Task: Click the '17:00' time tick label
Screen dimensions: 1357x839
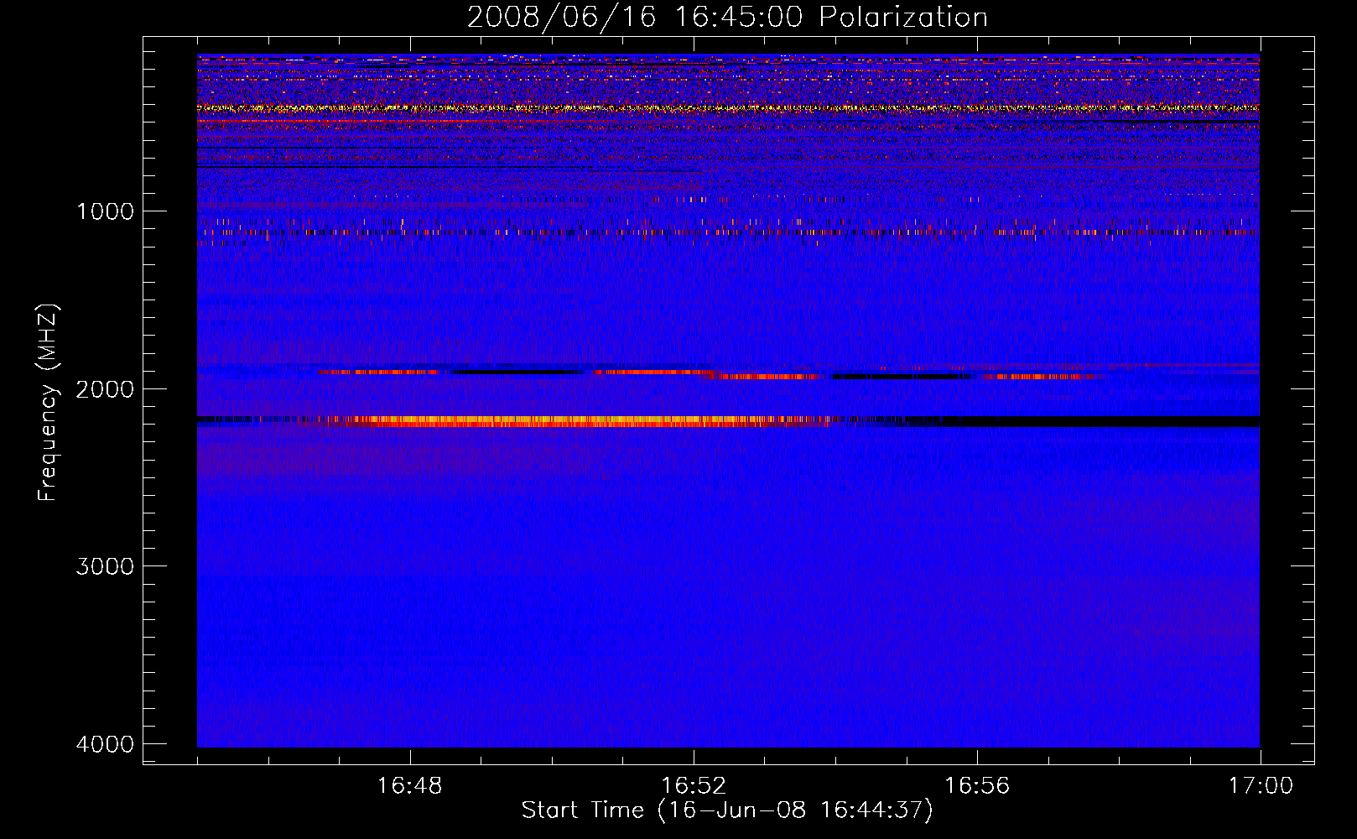Action: click(1261, 786)
